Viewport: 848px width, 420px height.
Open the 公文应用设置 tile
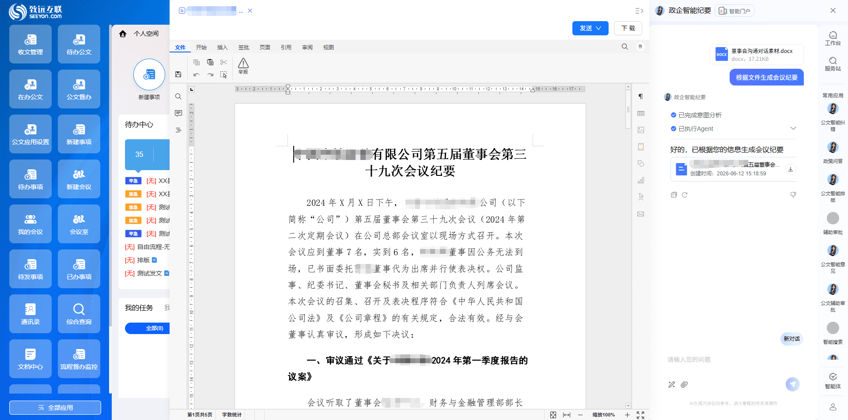click(30, 134)
